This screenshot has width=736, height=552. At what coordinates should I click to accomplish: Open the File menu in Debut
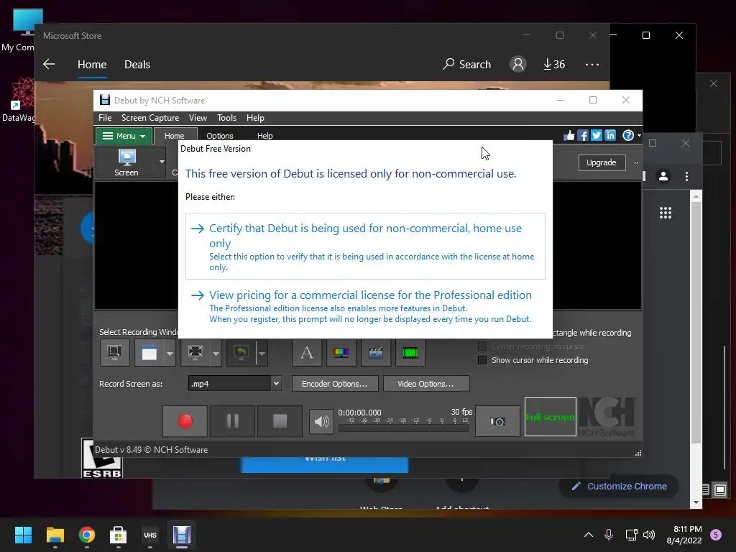click(105, 118)
